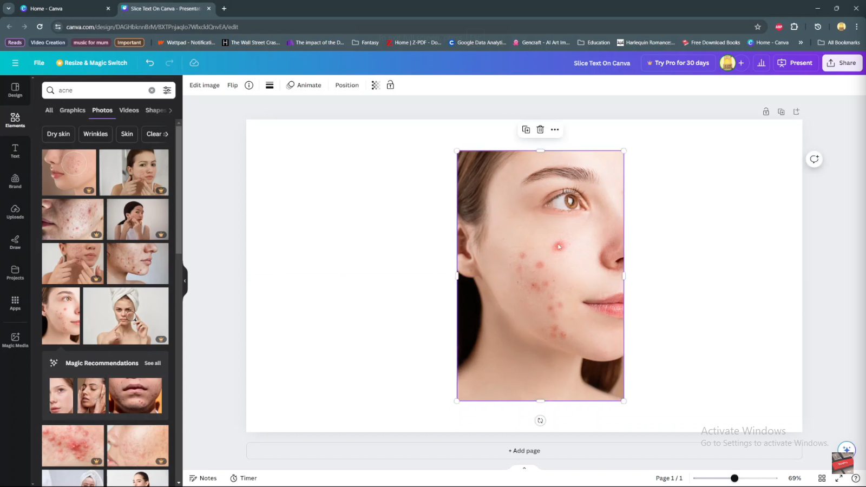This screenshot has width=866, height=487.
Task: Click the hamburger main menu icon
Action: coord(15,63)
